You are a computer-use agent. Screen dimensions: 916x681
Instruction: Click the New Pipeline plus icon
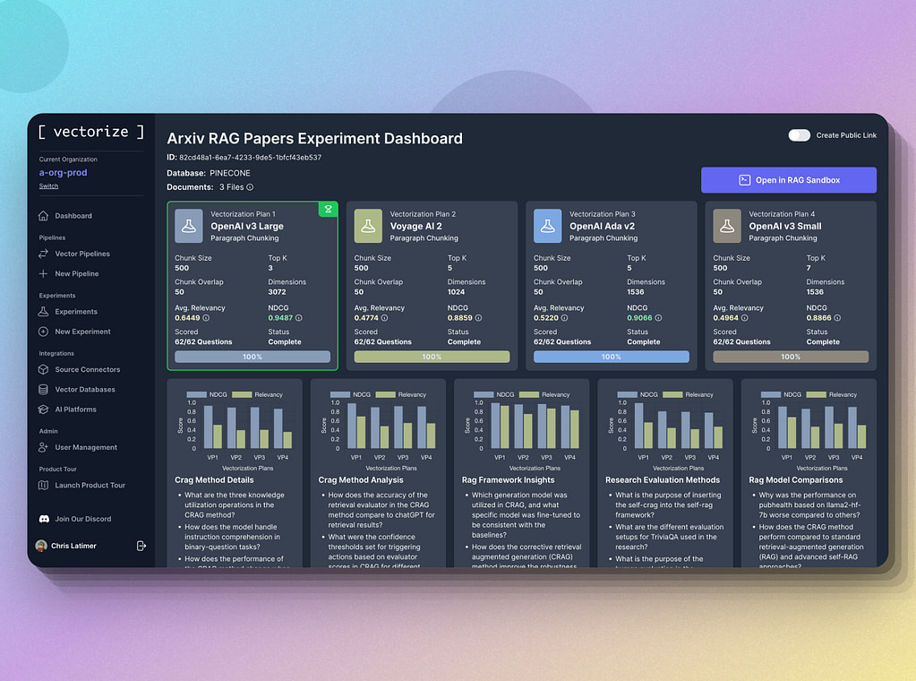[x=43, y=273]
